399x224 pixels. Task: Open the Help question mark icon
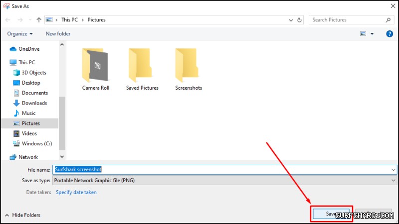point(390,34)
